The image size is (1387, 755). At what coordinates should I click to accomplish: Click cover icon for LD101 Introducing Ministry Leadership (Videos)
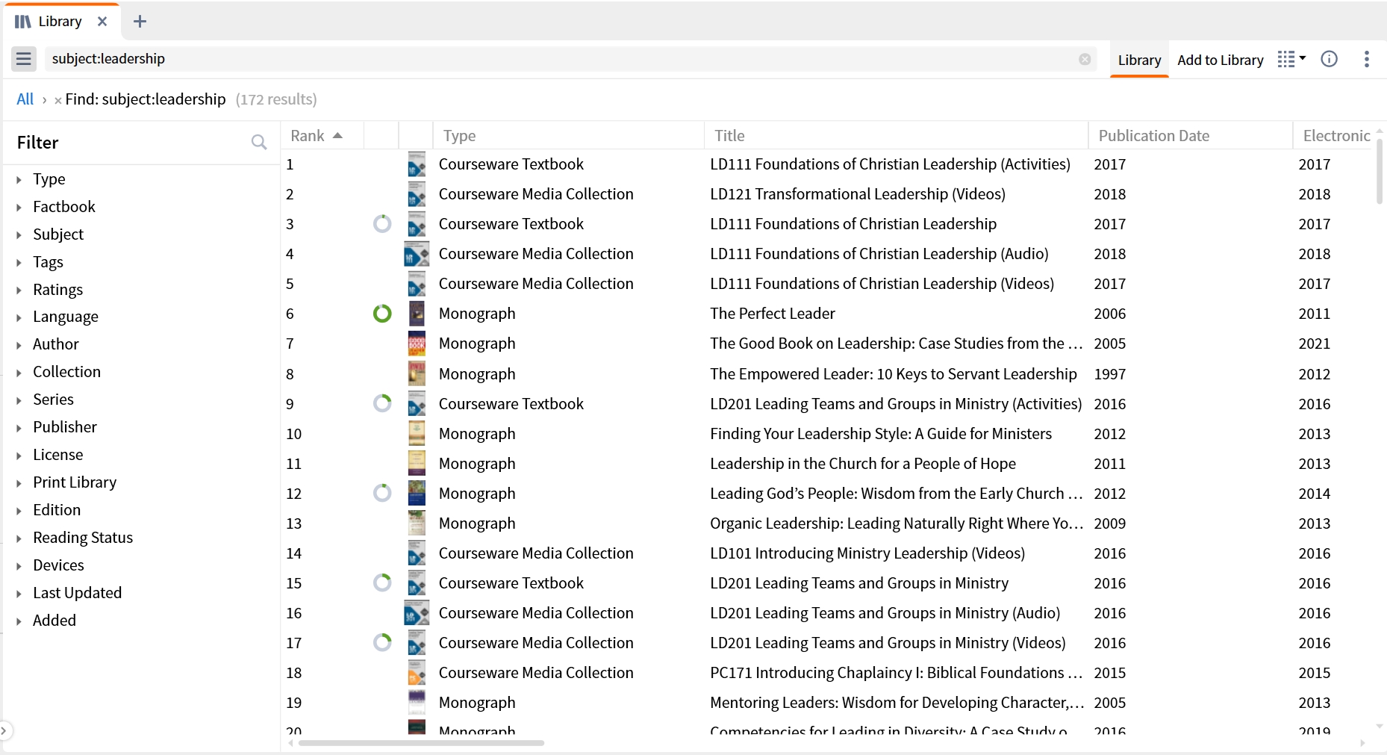(417, 553)
